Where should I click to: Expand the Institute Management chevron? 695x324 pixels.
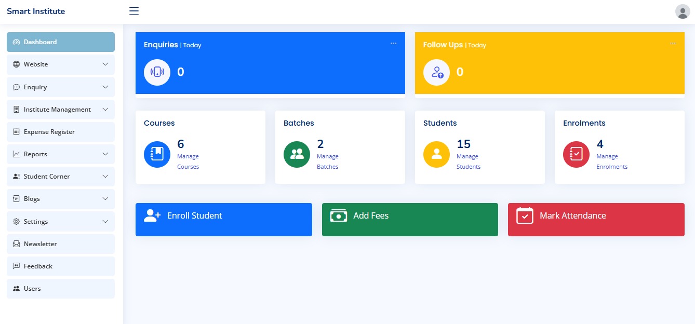tap(105, 110)
